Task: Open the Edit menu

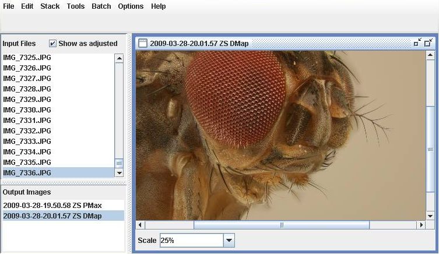Action: [x=27, y=6]
